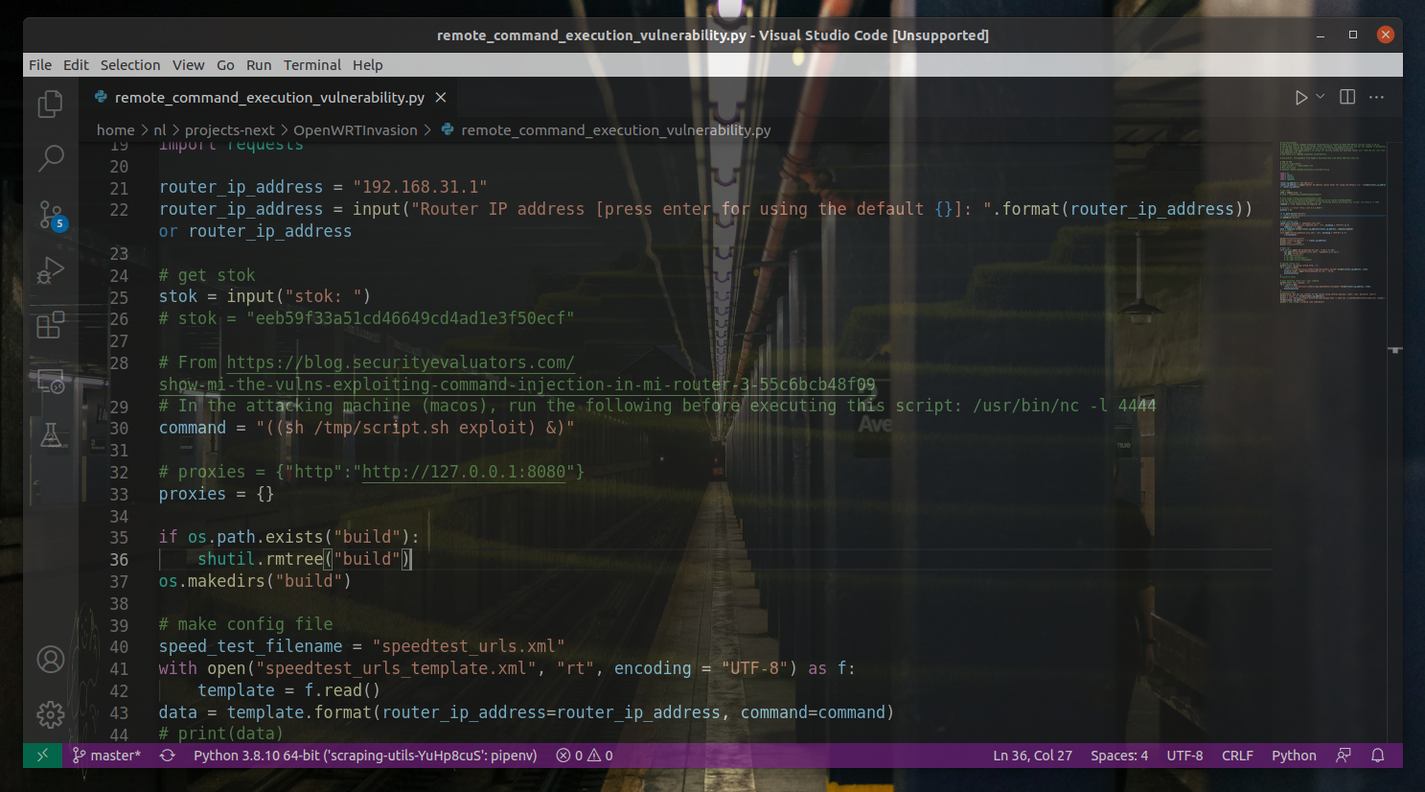Image resolution: width=1425 pixels, height=792 pixels.
Task: Select the remote_command_execution_vulnerability.py tab
Action: pos(269,98)
